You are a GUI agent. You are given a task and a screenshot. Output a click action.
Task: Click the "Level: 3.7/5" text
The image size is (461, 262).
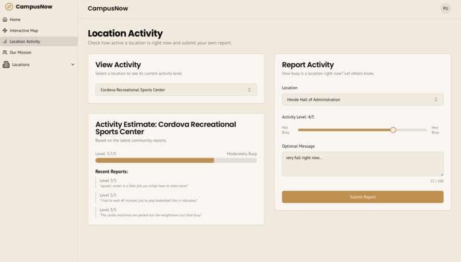pos(106,154)
